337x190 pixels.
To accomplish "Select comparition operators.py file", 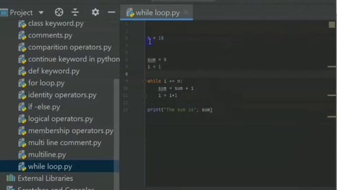I will tap(70, 47).
